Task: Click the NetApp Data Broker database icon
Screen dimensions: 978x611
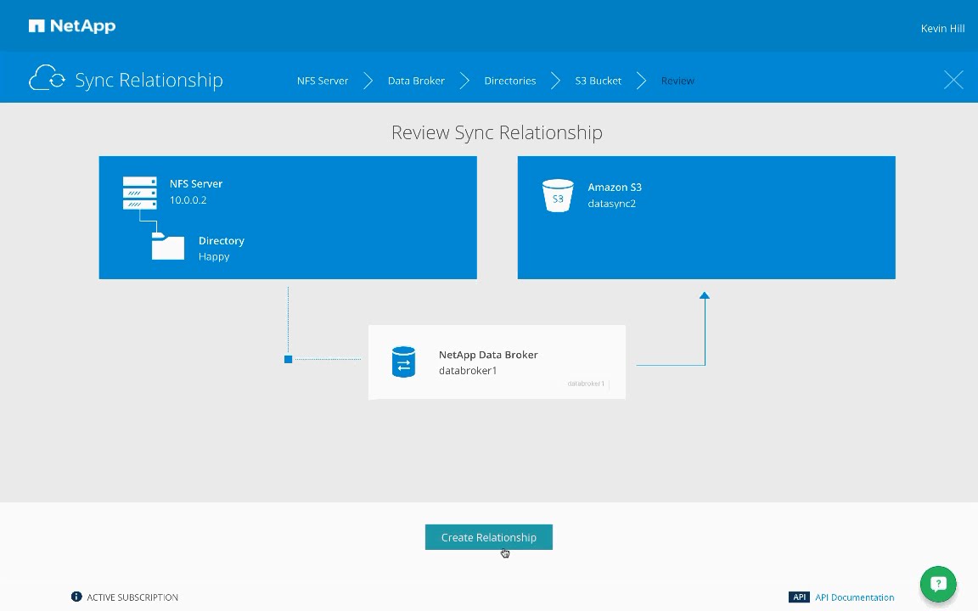Action: click(403, 362)
